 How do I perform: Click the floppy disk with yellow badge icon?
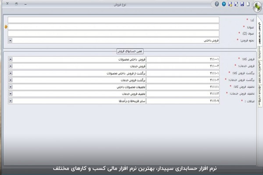(230, 4)
